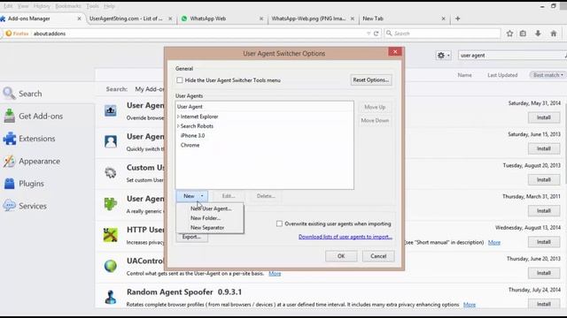Install the UAControl add-on
Screen dimensions: 567x318
543,273
